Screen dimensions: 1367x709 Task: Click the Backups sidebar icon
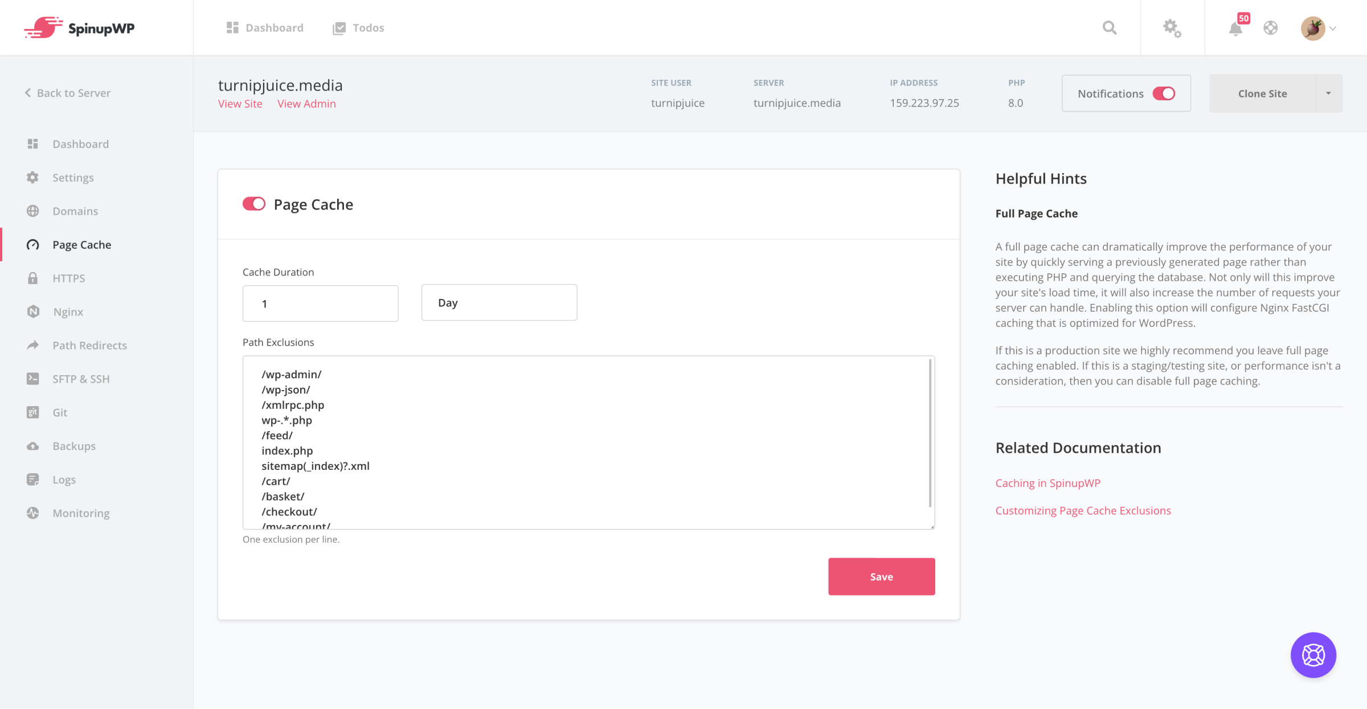(x=32, y=445)
